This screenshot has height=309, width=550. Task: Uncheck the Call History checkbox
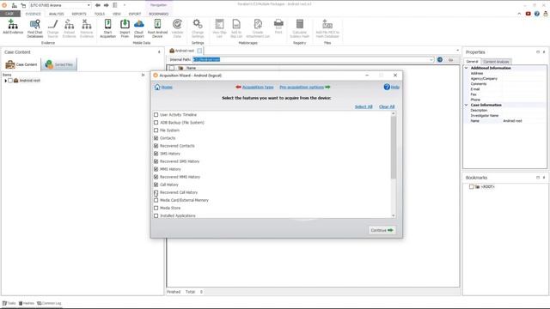pos(156,185)
